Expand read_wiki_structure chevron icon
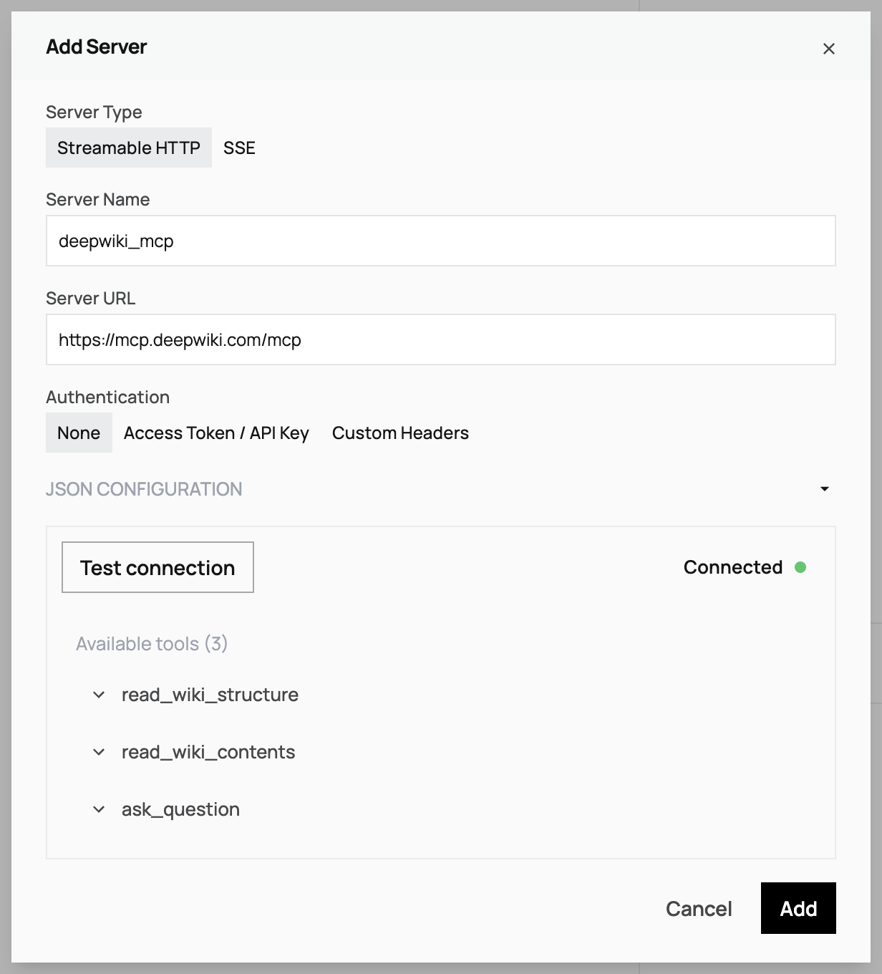The height and width of the screenshot is (974, 882). tap(99, 695)
